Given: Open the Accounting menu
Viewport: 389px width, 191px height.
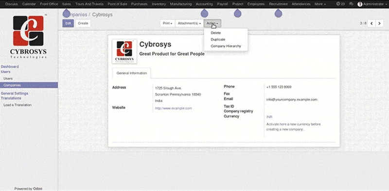Looking at the screenshot, I should click(x=204, y=4).
